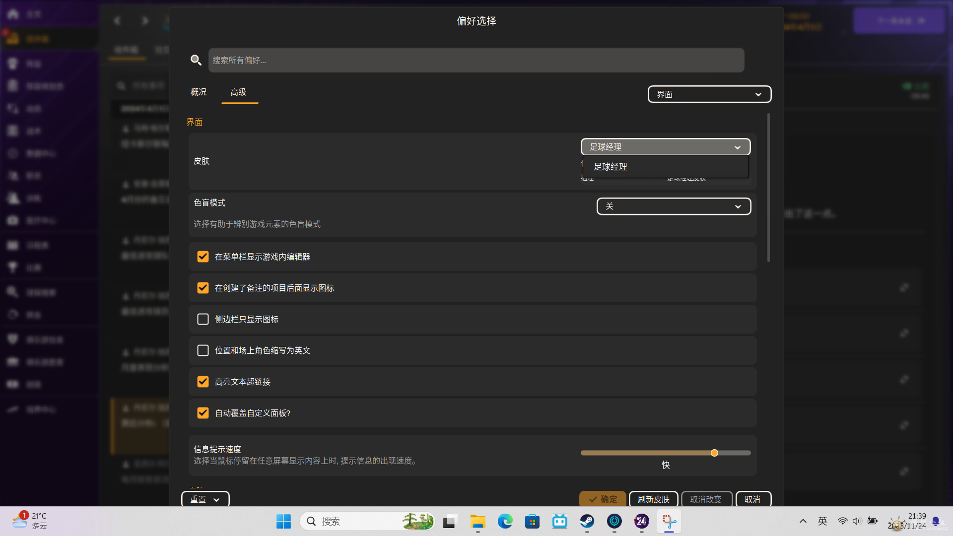The height and width of the screenshot is (536, 953).
Task: Click the magnifier icon beside preferences search
Action: coord(196,60)
